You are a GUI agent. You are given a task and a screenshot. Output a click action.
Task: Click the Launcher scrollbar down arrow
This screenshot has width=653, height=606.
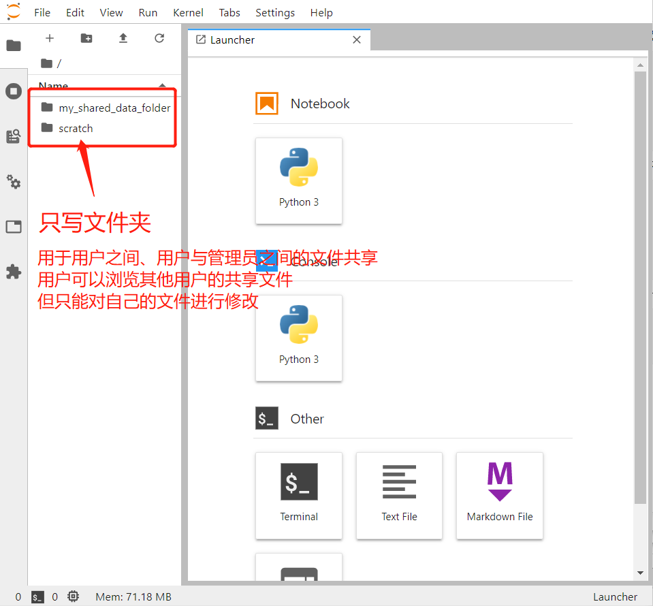[640, 573]
